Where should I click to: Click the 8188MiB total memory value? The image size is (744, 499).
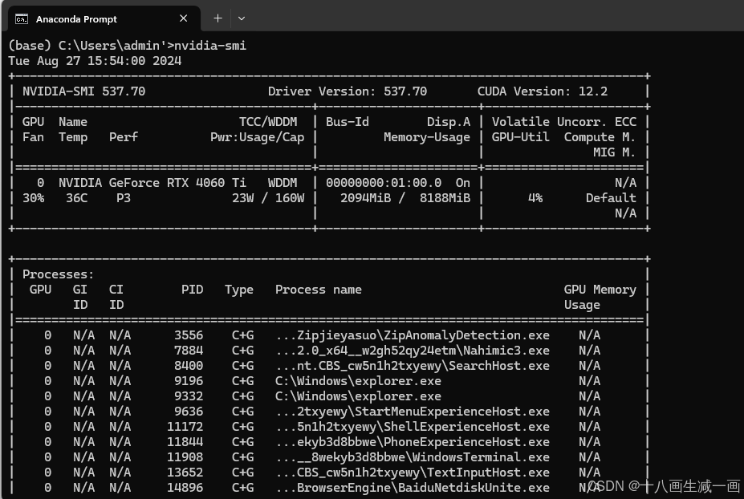click(445, 198)
